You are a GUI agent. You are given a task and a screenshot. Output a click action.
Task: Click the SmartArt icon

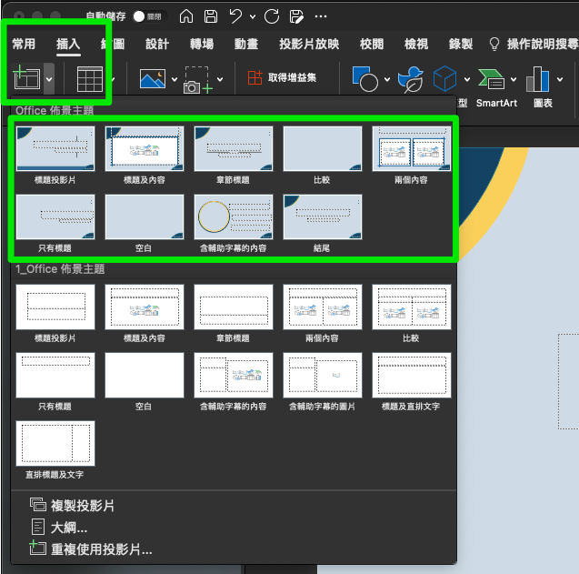[491, 79]
